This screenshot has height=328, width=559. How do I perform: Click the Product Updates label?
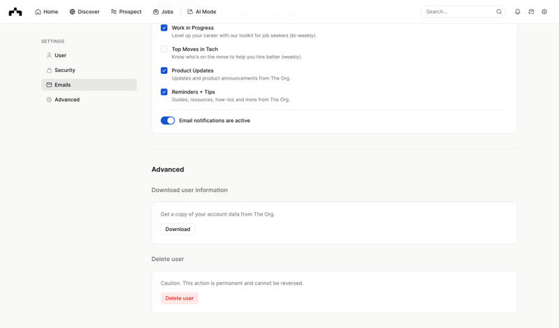coord(193,70)
